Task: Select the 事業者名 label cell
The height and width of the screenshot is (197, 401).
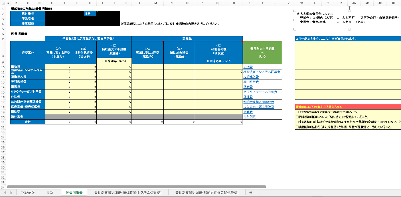Action: coord(28,19)
